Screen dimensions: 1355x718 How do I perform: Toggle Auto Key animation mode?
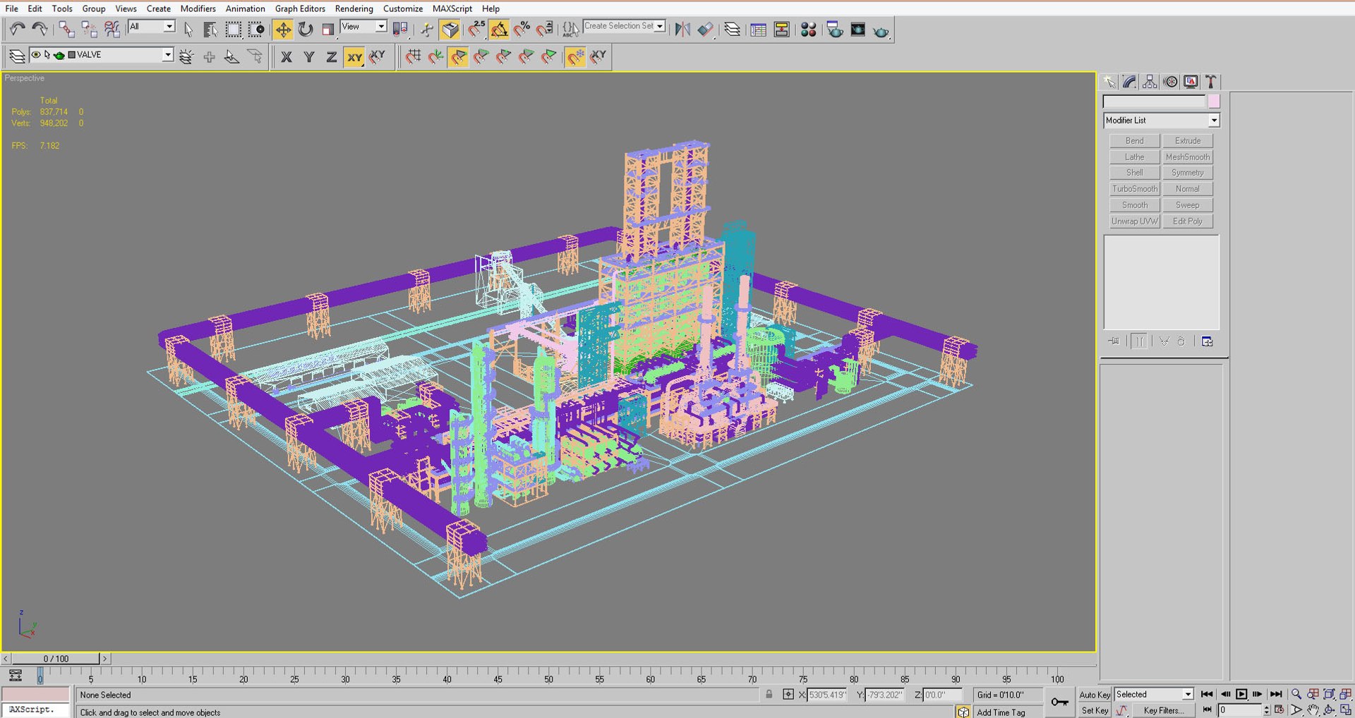[1095, 695]
